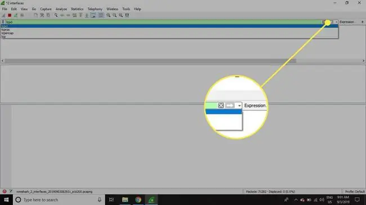
Task: Zoom in on packet text
Action: point(109,15)
